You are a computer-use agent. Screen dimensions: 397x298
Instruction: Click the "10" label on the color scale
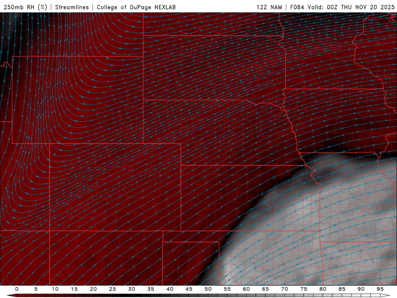tap(55, 289)
